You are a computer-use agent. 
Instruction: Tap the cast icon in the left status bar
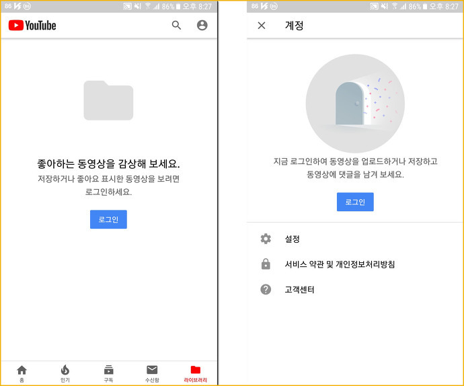[127, 6]
